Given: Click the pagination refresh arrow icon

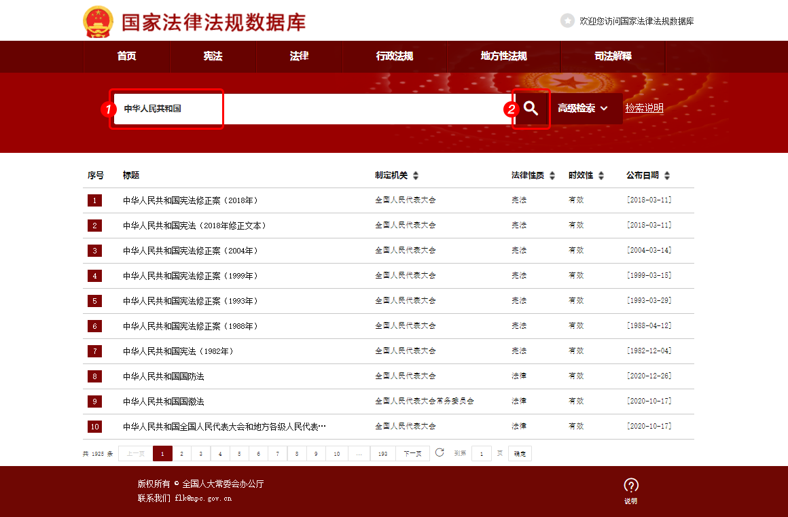Looking at the screenshot, I should coord(440,452).
